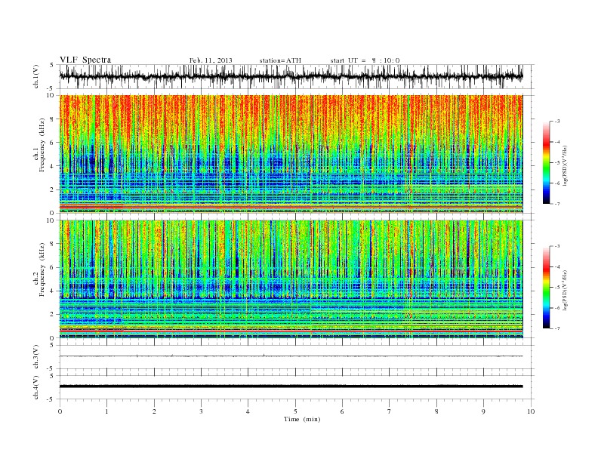Click the 'Time (min)' axis label

[302, 419]
